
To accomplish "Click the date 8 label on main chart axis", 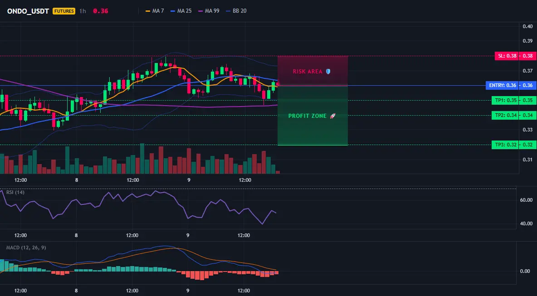I will tap(76, 180).
